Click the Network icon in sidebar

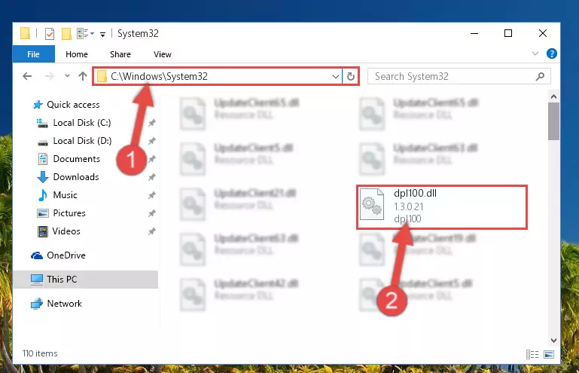tap(37, 304)
